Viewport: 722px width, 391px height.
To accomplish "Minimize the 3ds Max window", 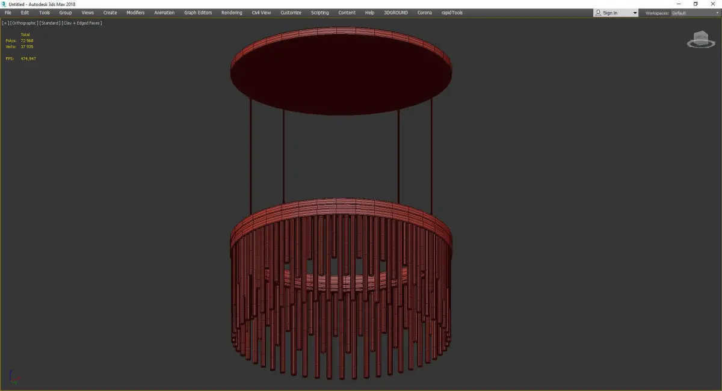I will (679, 4).
